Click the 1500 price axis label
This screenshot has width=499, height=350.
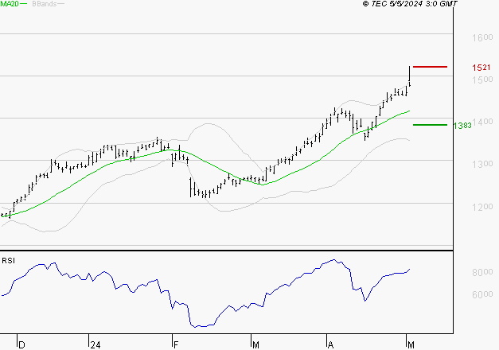[x=482, y=80]
